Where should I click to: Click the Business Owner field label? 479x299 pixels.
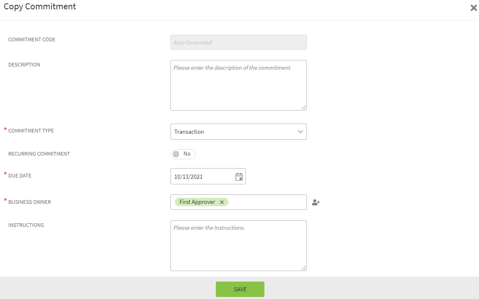[30, 202]
